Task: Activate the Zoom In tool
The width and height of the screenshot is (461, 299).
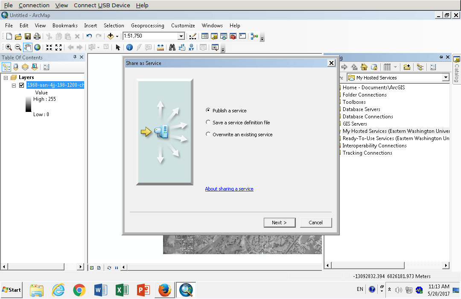Action: click(9, 47)
